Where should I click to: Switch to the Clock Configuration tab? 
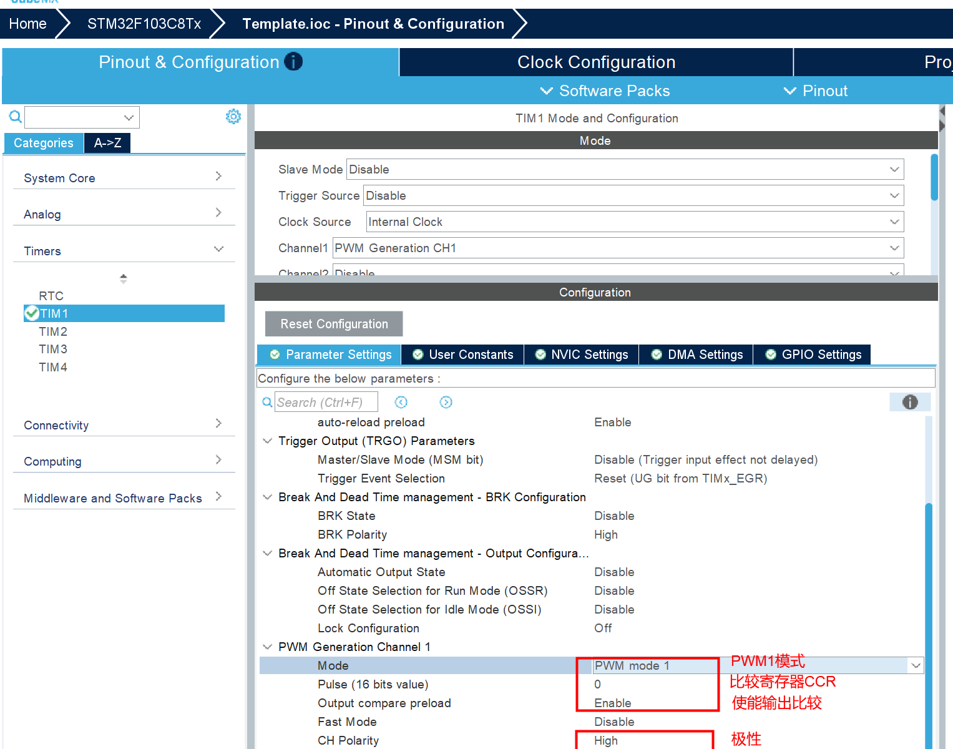596,62
